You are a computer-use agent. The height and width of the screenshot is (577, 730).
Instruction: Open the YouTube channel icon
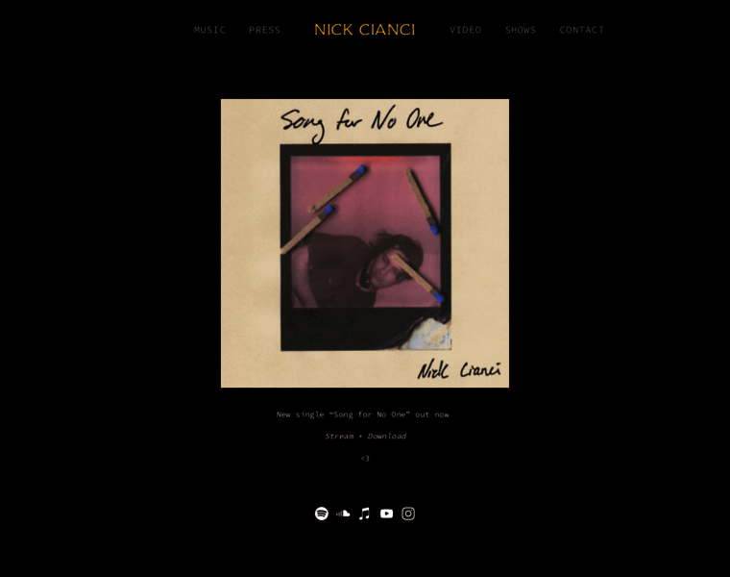click(386, 514)
